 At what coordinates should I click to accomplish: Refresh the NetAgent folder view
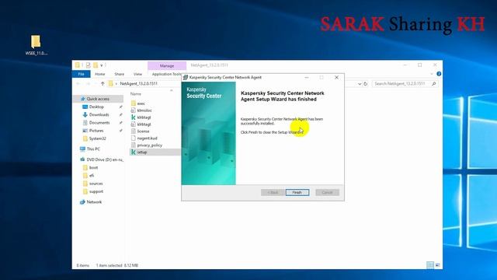pyautogui.click(x=366, y=84)
